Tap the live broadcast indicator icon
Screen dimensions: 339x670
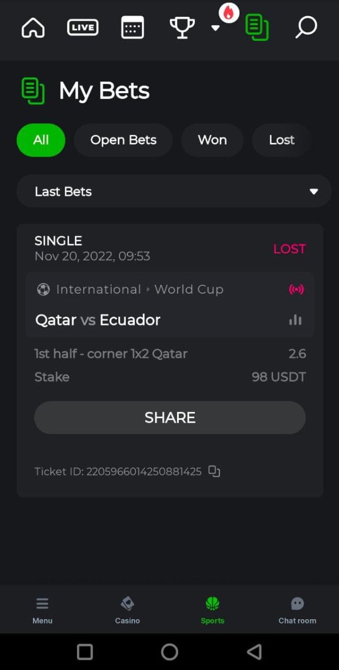(296, 289)
